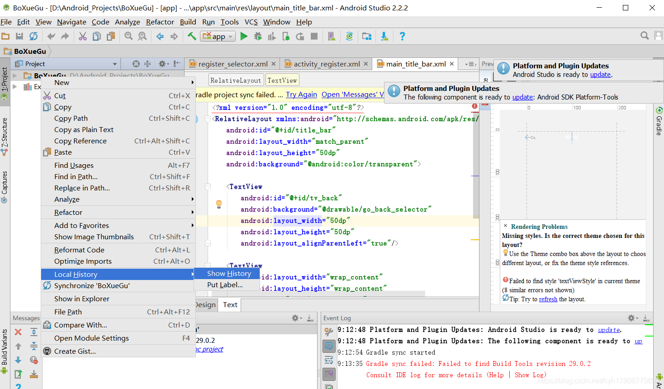Click the Redo arrow icon
The image size is (664, 389).
(65, 36)
